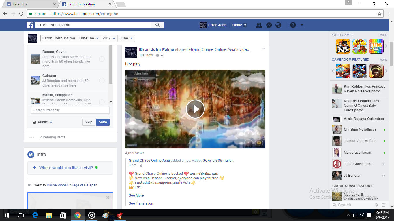Open the June month dropdown
Image resolution: width=394 pixels, height=221 pixels.
pyautogui.click(x=126, y=38)
